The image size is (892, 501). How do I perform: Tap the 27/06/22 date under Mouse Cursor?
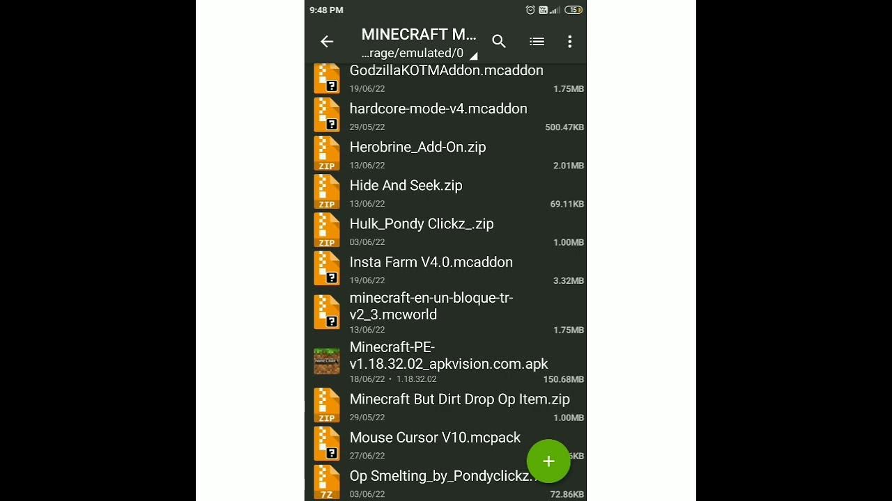pos(367,456)
